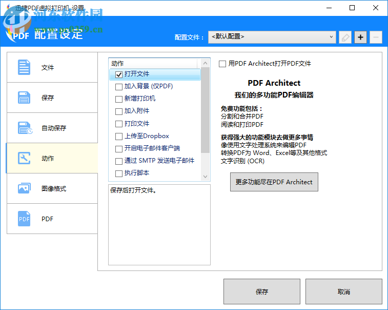388x310 pixels.
Task: Minimize the settings window
Action: coord(329,8)
